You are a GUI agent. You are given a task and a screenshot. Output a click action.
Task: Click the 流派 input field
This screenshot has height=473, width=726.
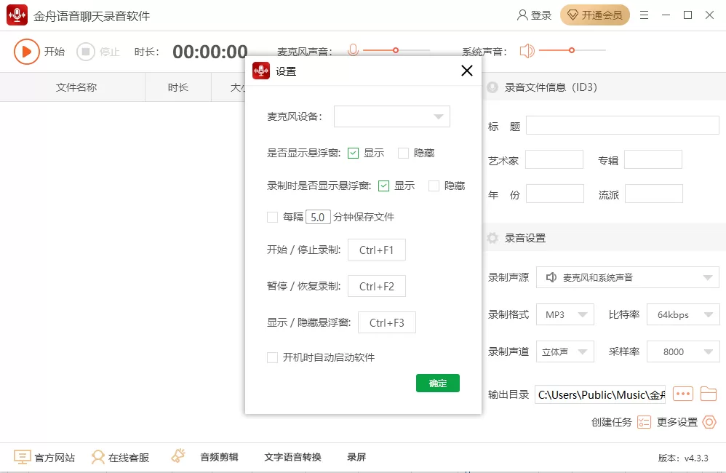pos(654,194)
